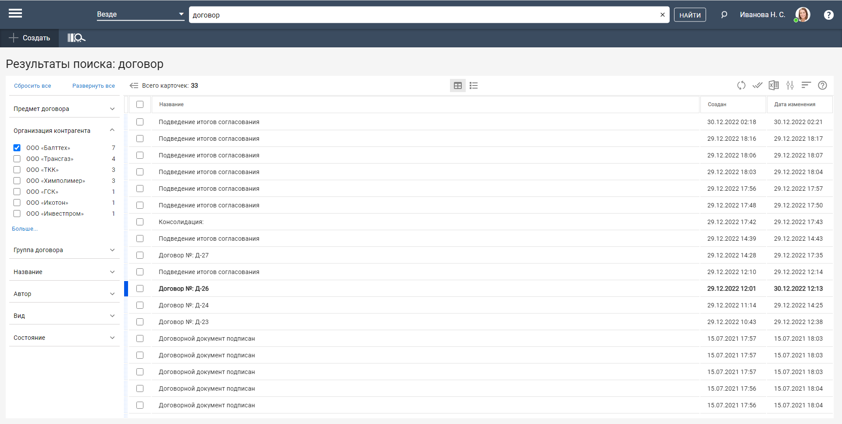Viewport: 842px width, 424px height.
Task: Check the ООО «Химполимер» filter
Action: point(17,181)
